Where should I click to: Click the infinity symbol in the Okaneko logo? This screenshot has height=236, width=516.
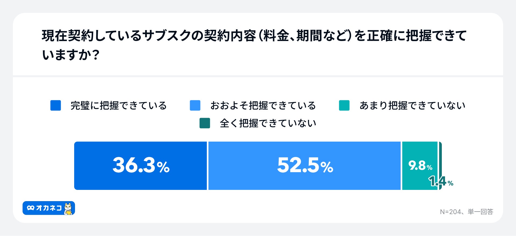(x=31, y=208)
